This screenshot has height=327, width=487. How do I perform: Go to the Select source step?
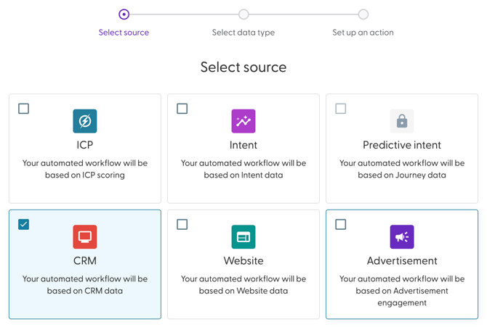[x=124, y=33]
